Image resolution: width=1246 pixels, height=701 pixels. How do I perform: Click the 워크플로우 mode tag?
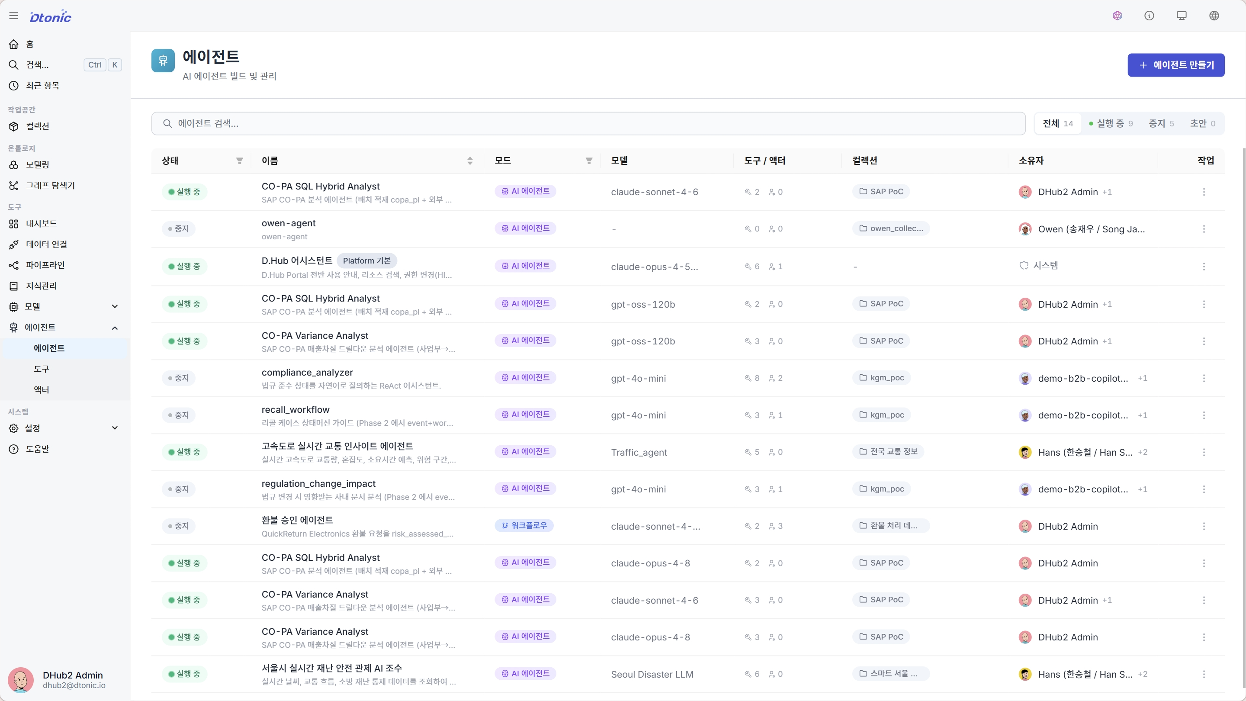click(x=524, y=525)
